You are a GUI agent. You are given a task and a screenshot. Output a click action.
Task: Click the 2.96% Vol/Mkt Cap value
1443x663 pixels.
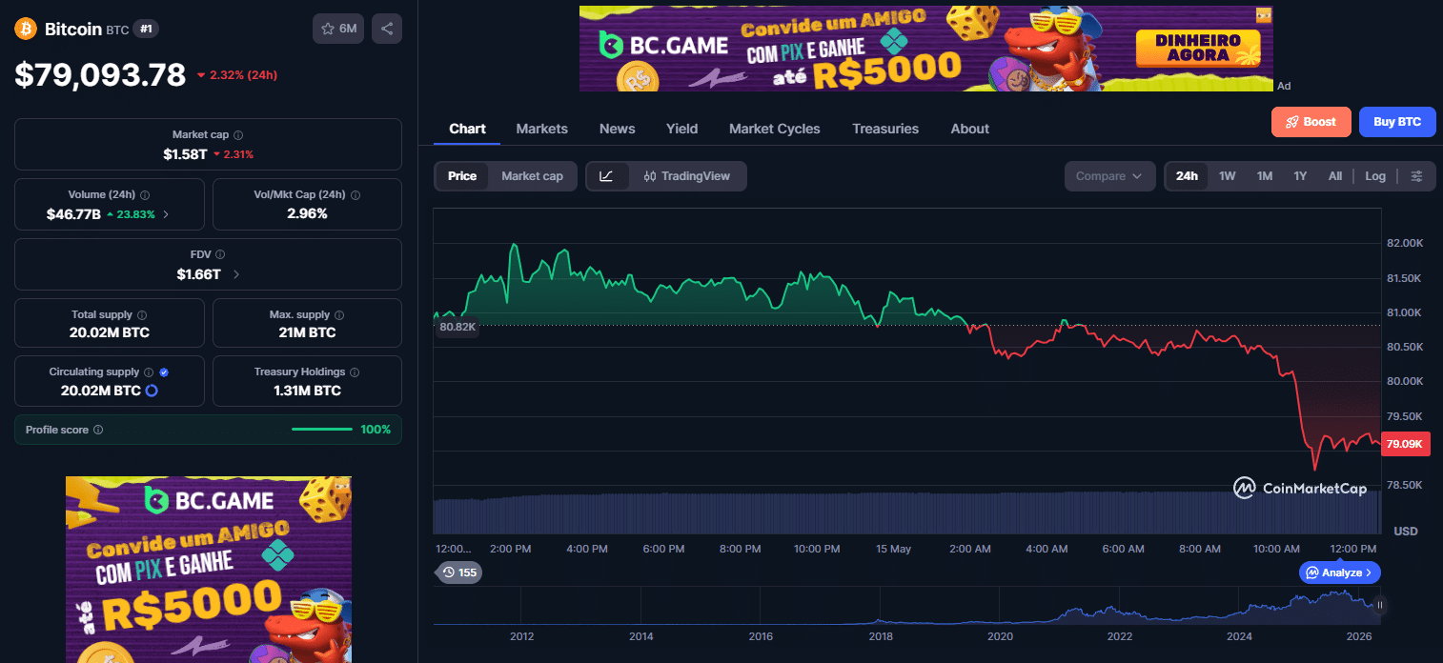(x=307, y=213)
